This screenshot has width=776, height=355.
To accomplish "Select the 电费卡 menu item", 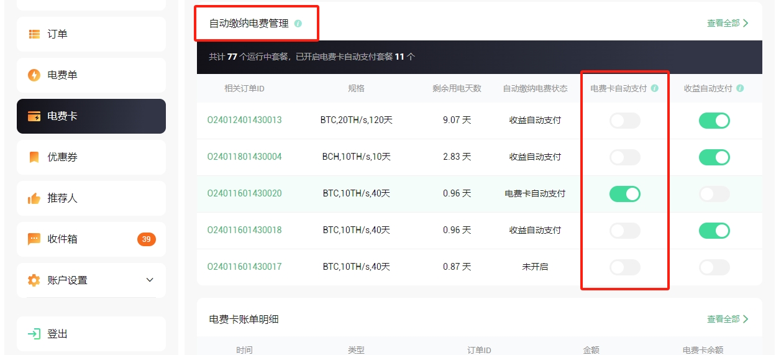I will pyautogui.click(x=91, y=116).
